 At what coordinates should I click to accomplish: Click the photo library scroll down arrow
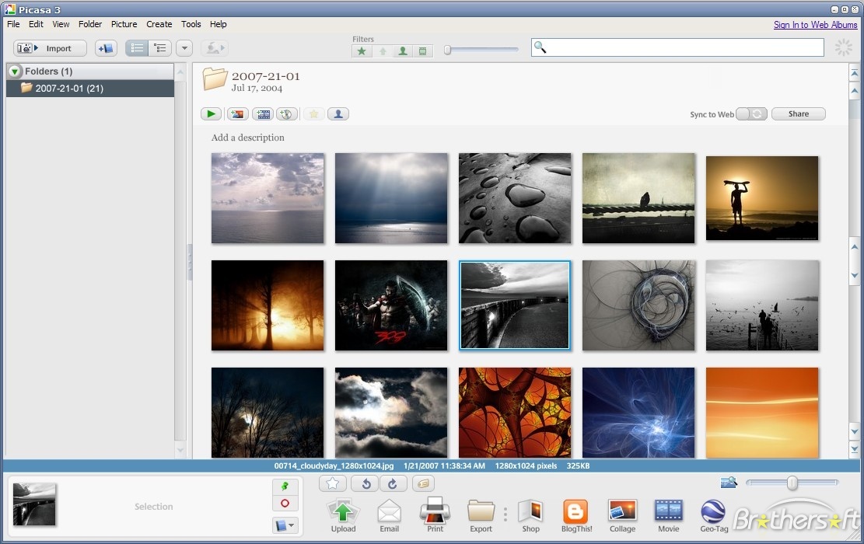[x=855, y=432]
